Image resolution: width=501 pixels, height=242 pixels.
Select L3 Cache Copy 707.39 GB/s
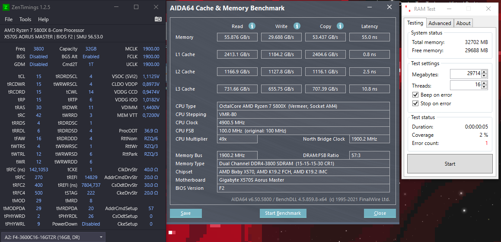(325, 88)
